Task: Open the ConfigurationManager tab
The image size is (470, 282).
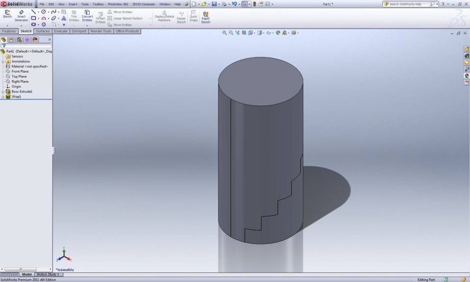Action: [19, 40]
